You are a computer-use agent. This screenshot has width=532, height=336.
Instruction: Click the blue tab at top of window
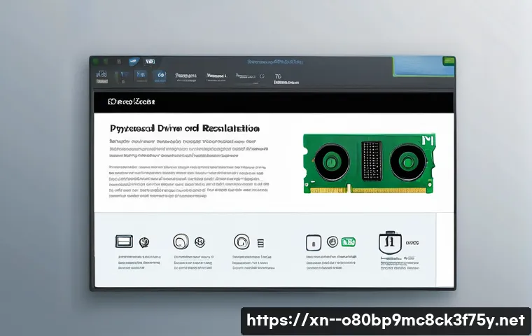(133, 62)
